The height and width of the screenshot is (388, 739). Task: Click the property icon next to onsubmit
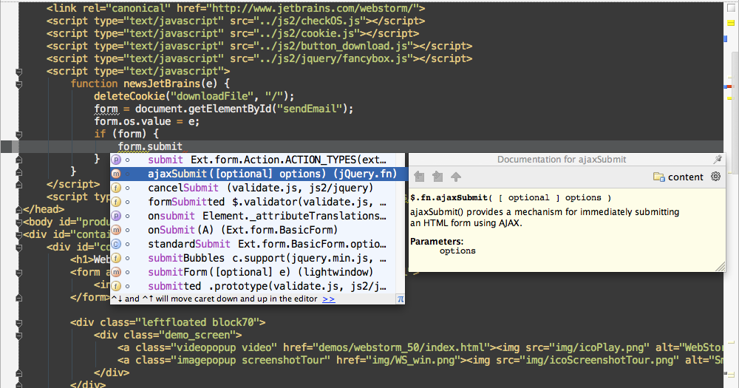[116, 216]
